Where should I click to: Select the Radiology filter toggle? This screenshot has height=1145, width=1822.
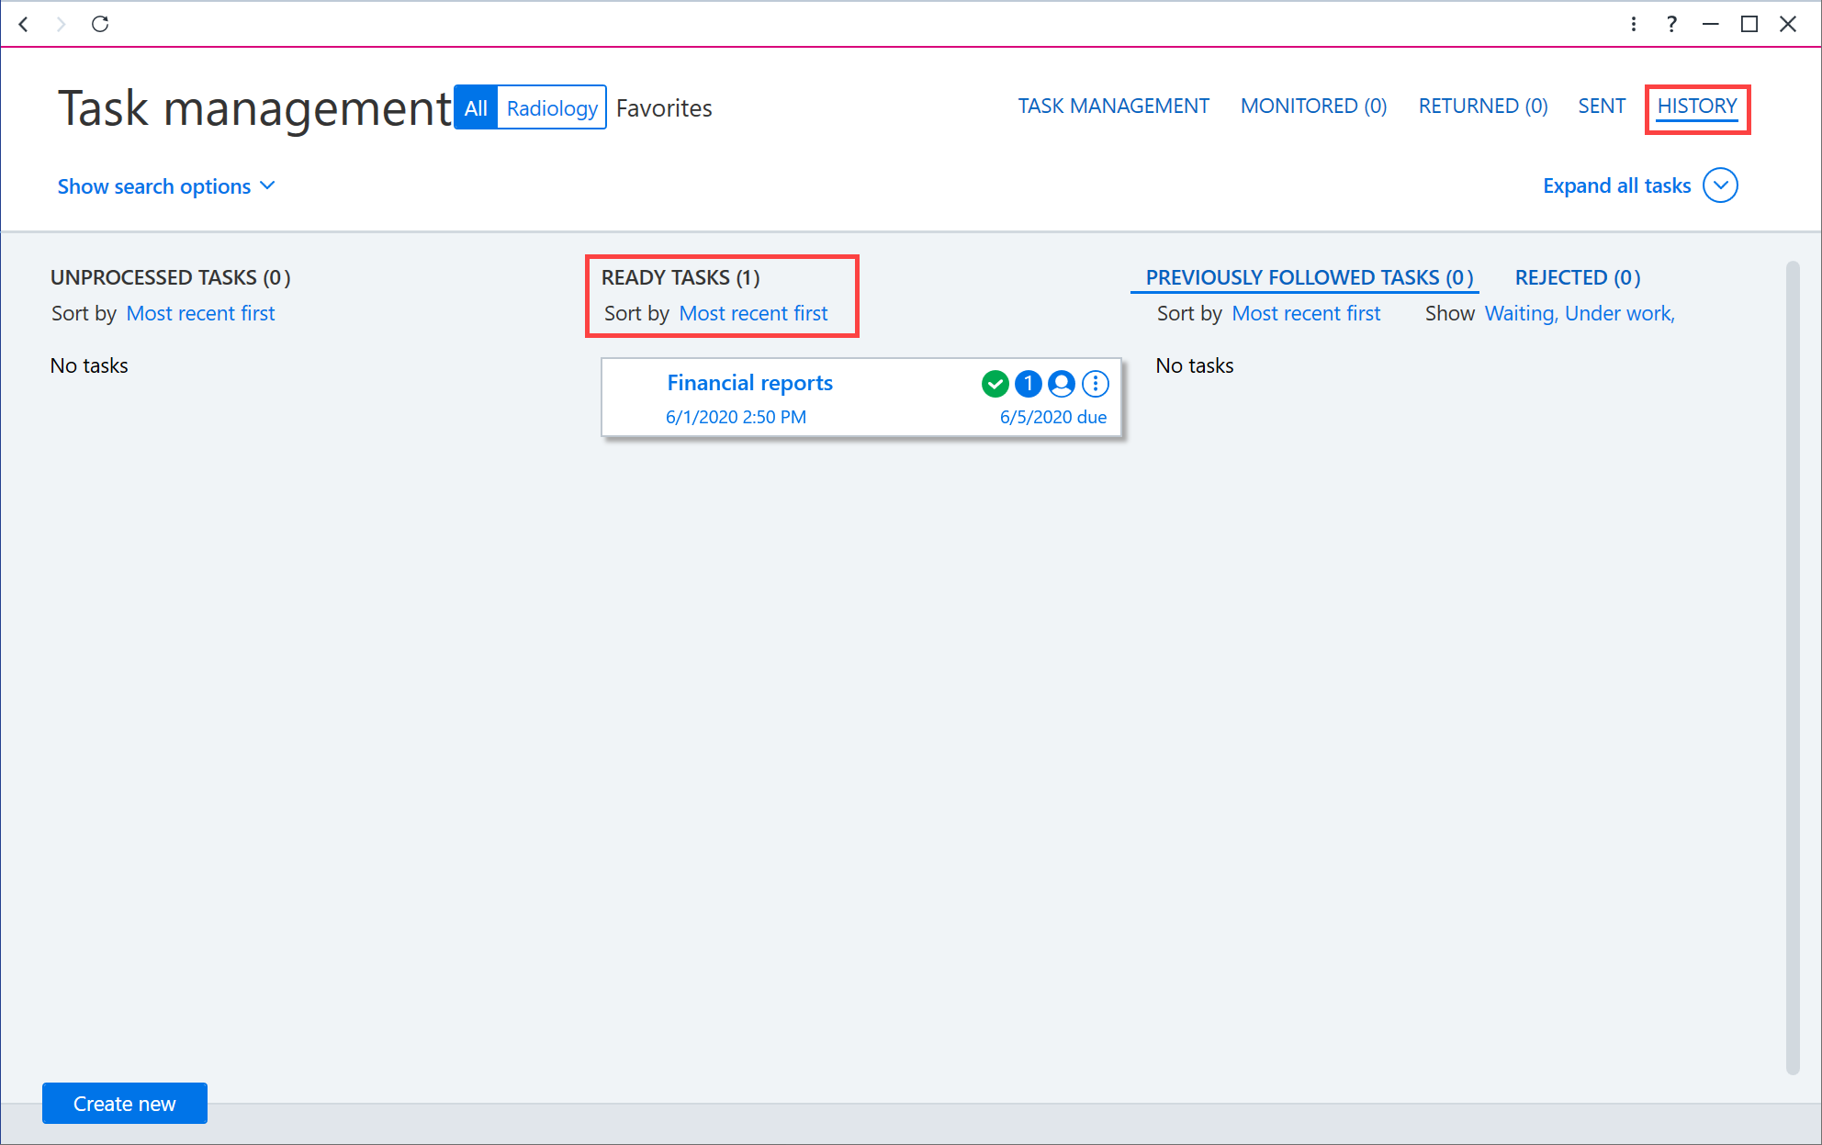tap(552, 107)
